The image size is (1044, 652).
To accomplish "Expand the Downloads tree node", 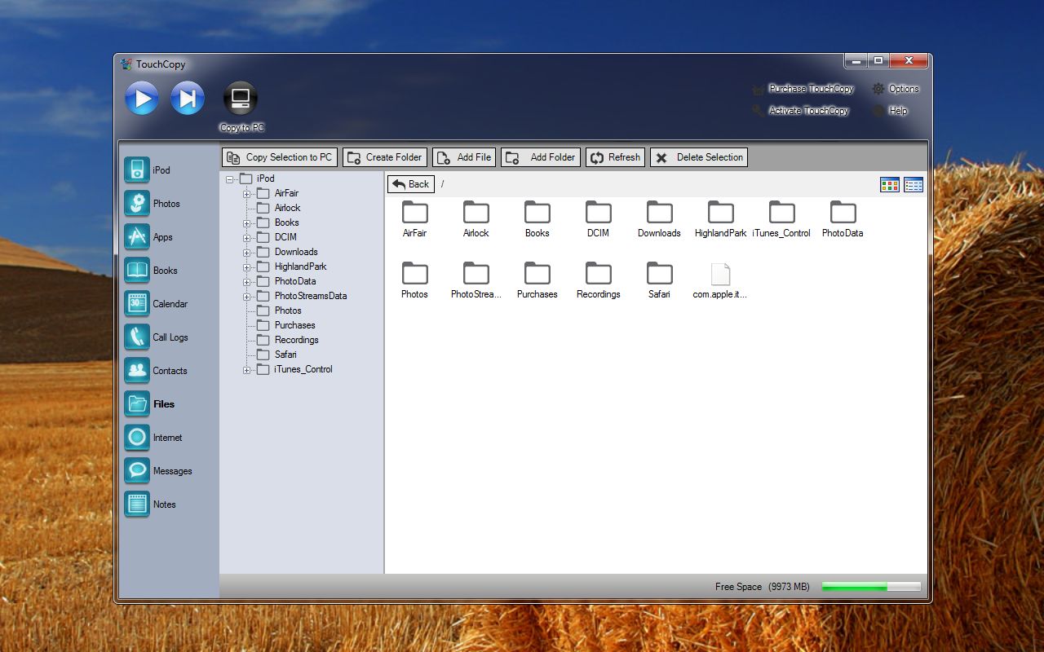I will 247,252.
